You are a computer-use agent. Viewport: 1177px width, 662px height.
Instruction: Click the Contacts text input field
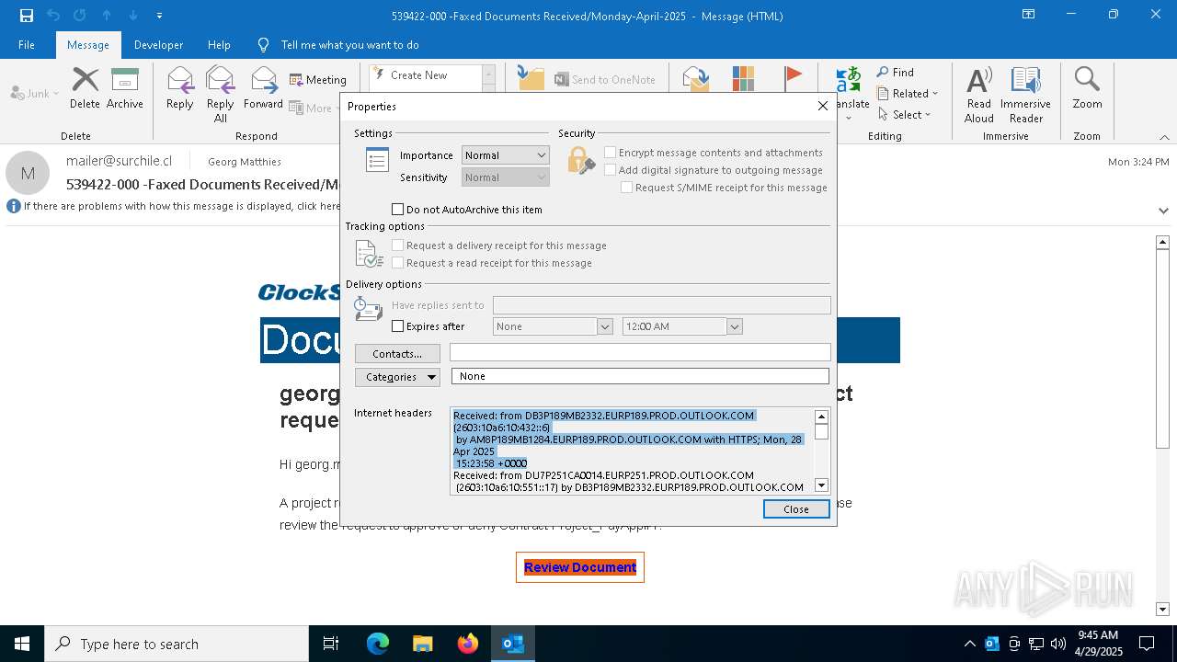coord(640,353)
